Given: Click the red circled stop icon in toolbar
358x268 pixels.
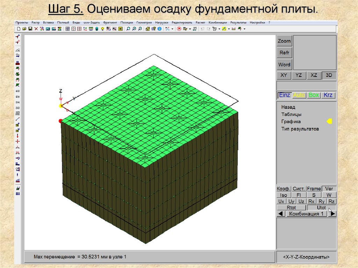Looking at the screenshot, I should point(179,29).
